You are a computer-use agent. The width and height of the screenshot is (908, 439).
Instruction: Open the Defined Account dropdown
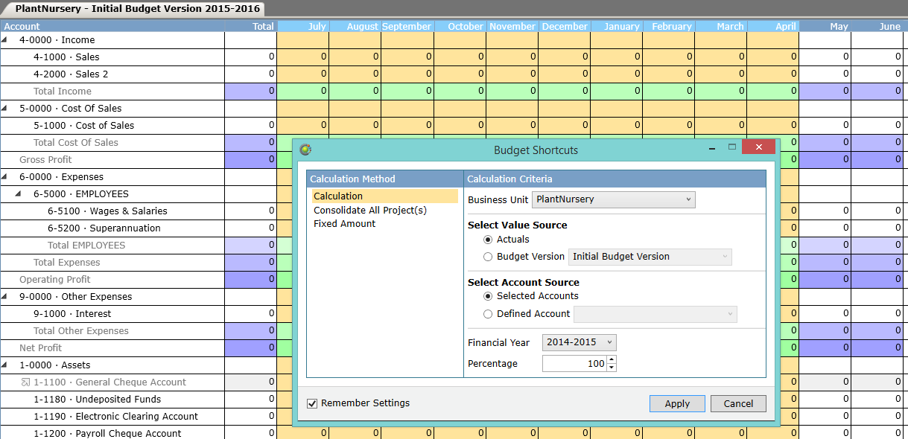point(730,313)
